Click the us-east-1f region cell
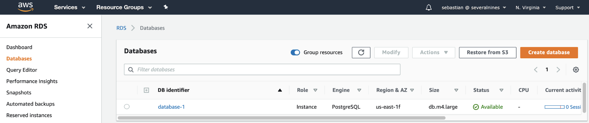 tap(388, 107)
